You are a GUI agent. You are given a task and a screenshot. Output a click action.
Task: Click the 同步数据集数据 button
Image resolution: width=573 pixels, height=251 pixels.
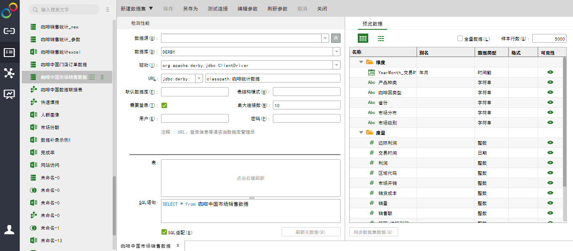[x=373, y=232]
